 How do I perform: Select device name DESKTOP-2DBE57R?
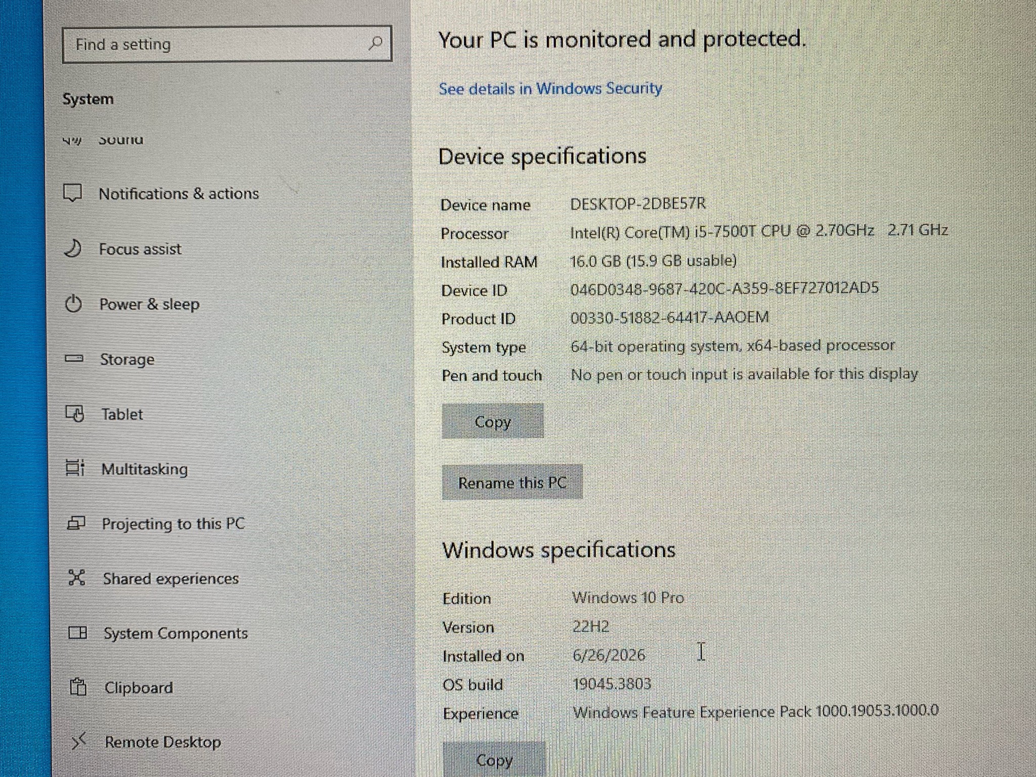[x=637, y=203]
